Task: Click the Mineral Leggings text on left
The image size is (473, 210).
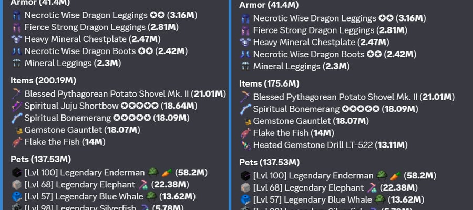Action: pos(58,64)
